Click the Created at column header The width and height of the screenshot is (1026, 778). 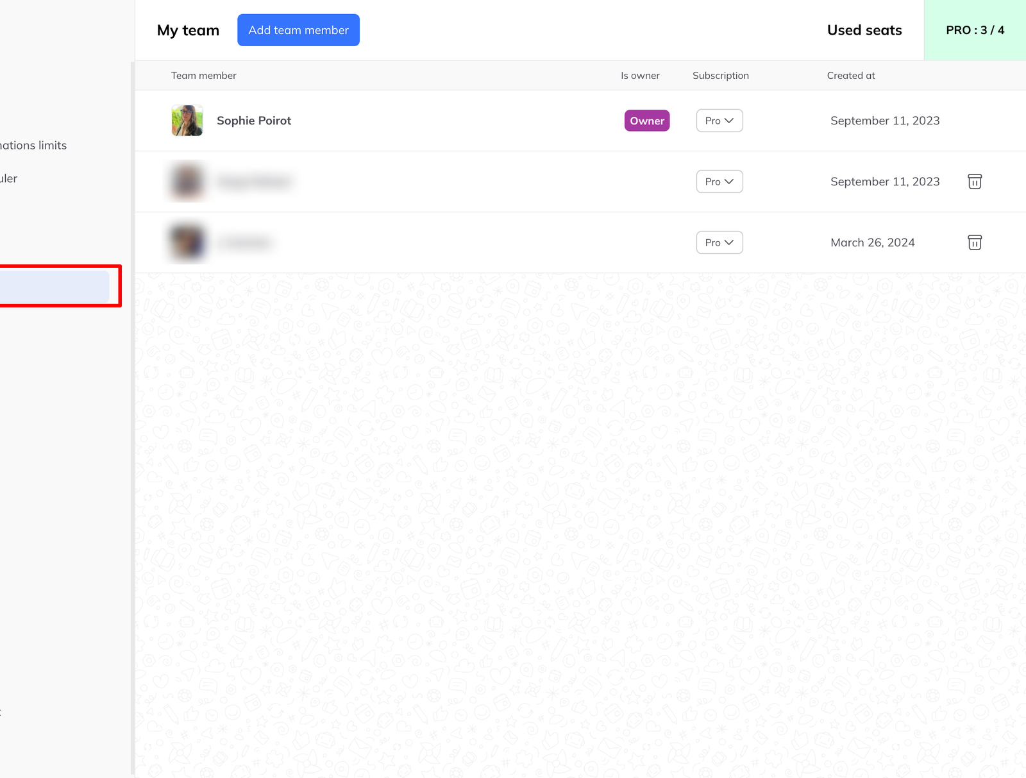[851, 76]
